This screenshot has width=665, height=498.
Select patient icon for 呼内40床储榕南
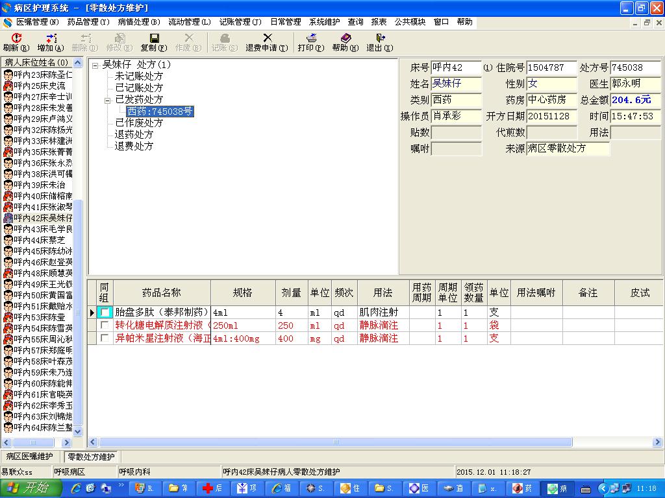[8, 196]
